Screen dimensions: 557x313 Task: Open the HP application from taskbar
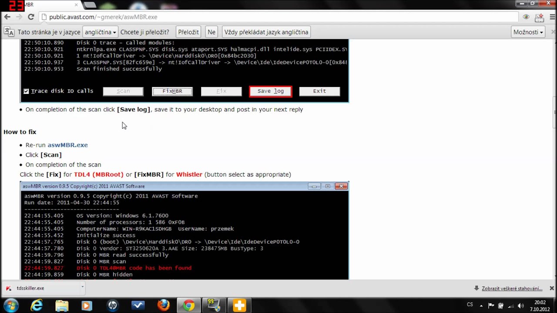pyautogui.click(x=113, y=306)
